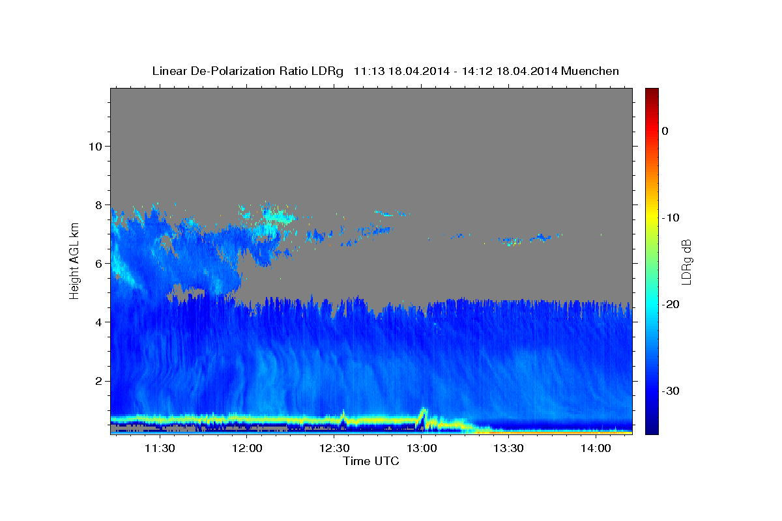Click the 13:00 time tick label
782x521 pixels.
click(421, 448)
